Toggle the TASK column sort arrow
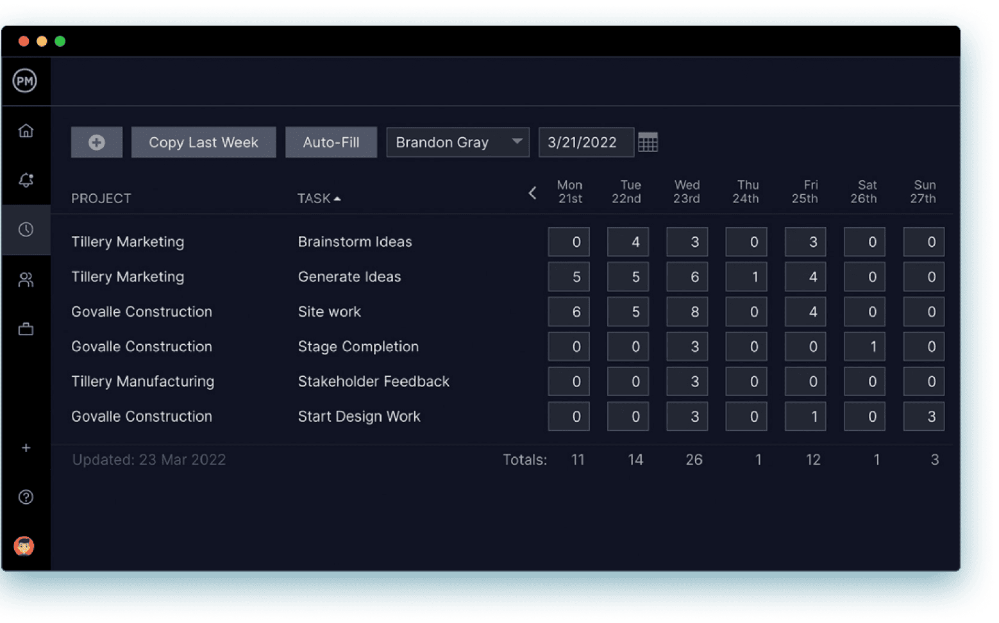 pos(339,198)
